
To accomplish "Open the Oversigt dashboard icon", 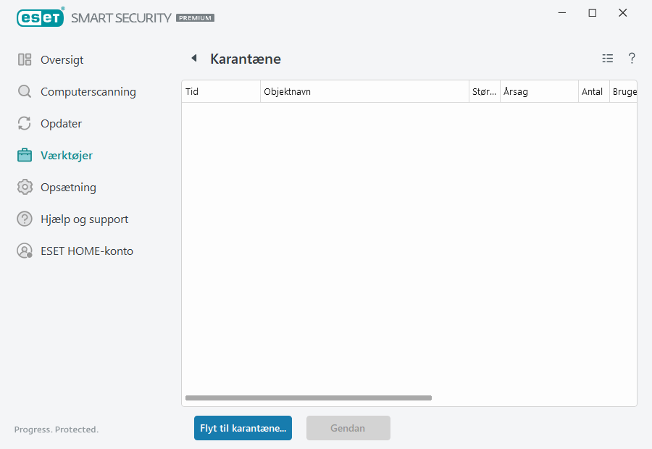I will [25, 59].
